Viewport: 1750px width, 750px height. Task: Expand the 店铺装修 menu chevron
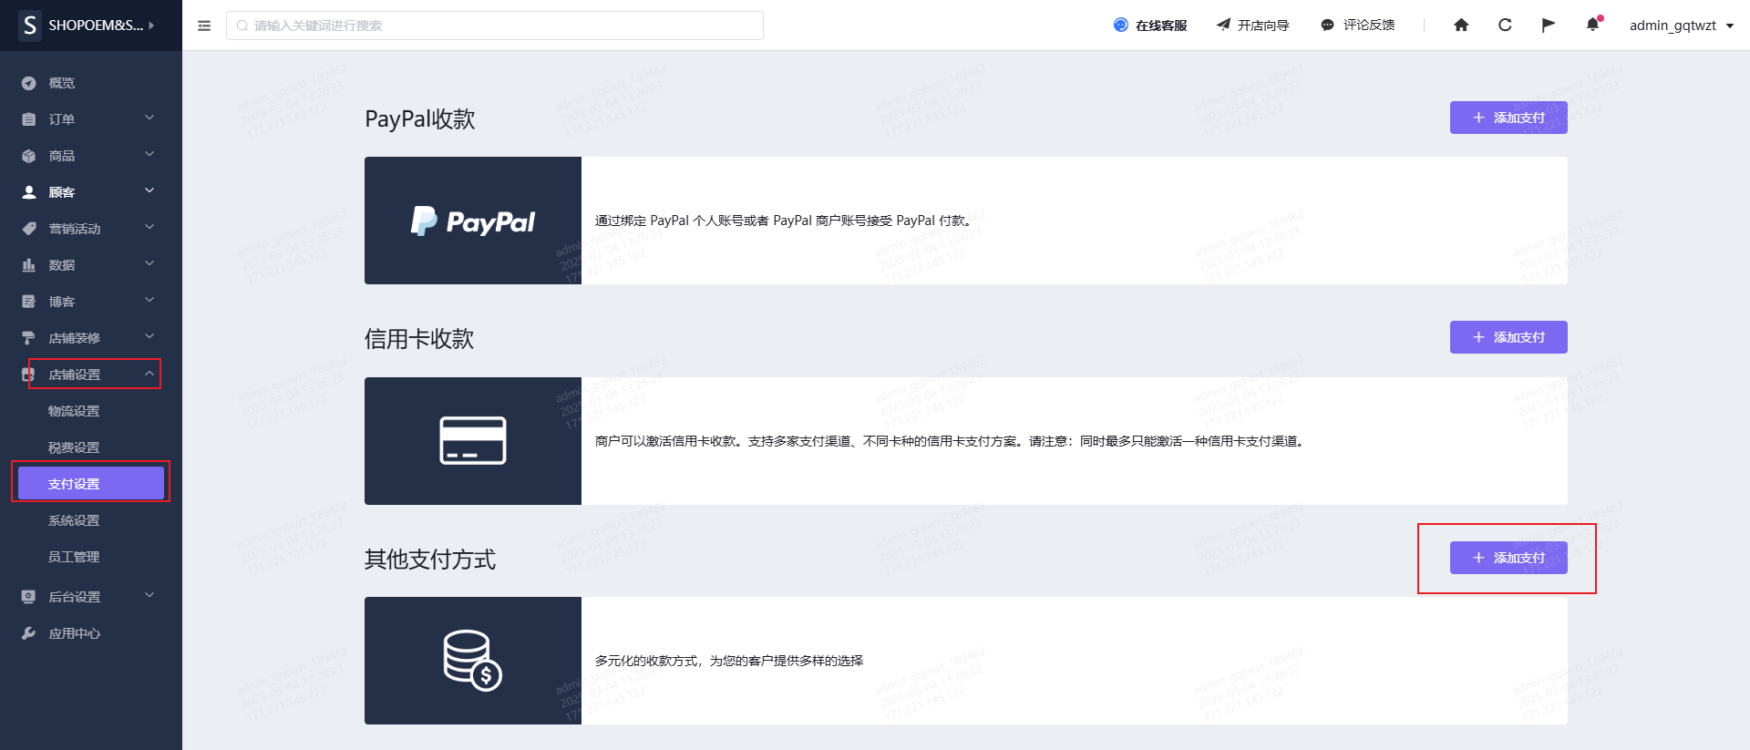(x=149, y=336)
